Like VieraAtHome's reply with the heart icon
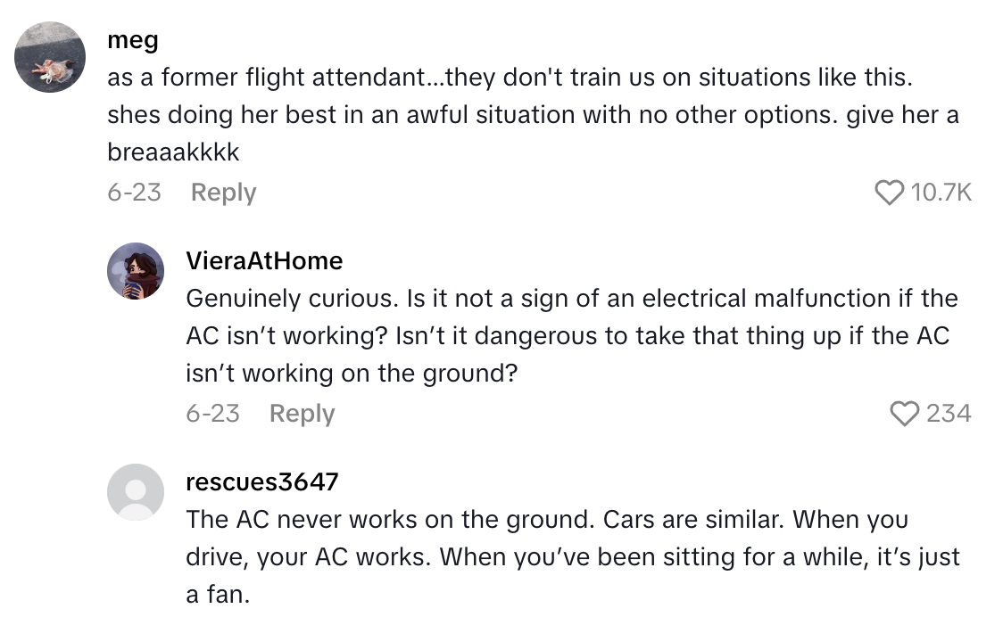The height and width of the screenshot is (617, 1003). pyautogui.click(x=907, y=412)
